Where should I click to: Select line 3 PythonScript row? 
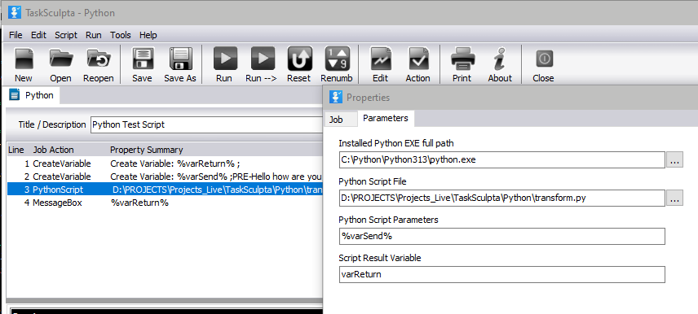[165, 190]
